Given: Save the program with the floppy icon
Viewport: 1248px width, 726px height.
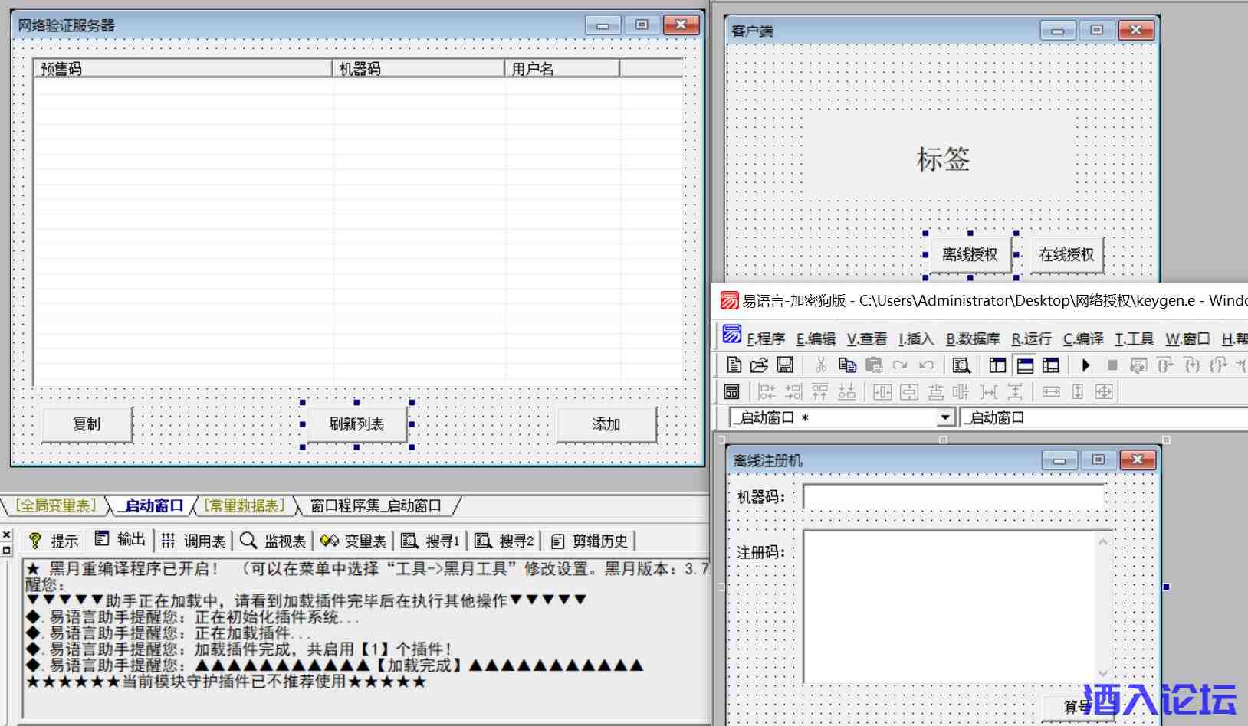Looking at the screenshot, I should [x=785, y=365].
